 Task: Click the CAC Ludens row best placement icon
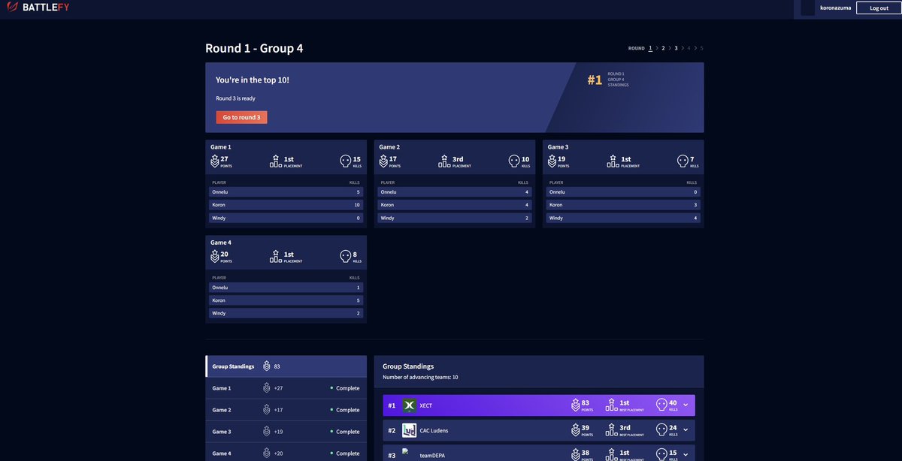tap(611, 430)
